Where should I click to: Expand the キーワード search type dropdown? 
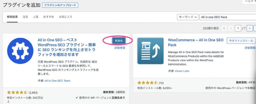[188, 17]
